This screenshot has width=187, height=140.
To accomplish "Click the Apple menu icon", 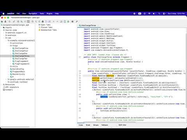I will 4,14.
